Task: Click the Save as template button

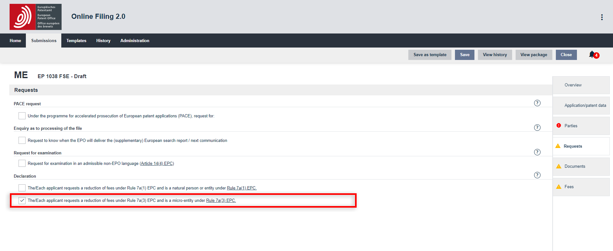Action: [430, 55]
